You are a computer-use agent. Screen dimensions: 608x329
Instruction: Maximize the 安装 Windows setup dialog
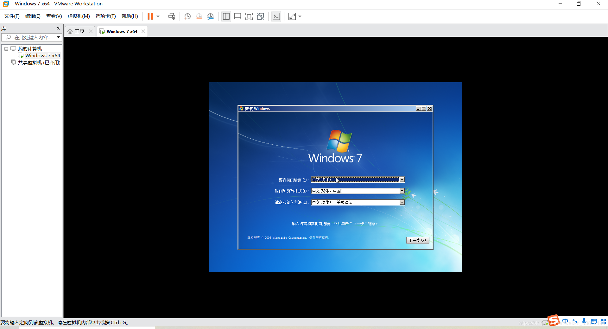click(x=424, y=109)
